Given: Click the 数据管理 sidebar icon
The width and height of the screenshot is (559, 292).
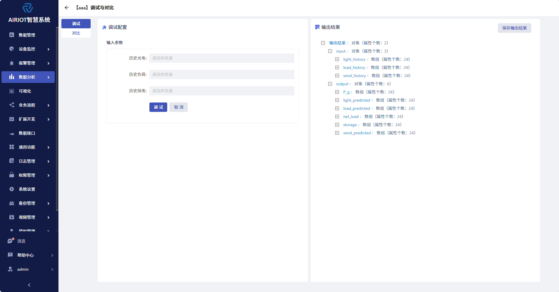Looking at the screenshot, I should click(12, 35).
